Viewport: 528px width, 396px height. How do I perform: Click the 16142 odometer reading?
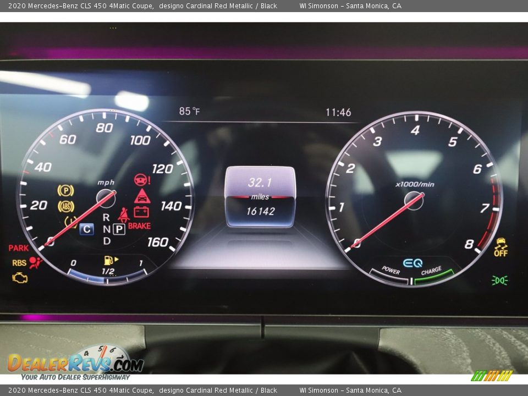pyautogui.click(x=260, y=211)
